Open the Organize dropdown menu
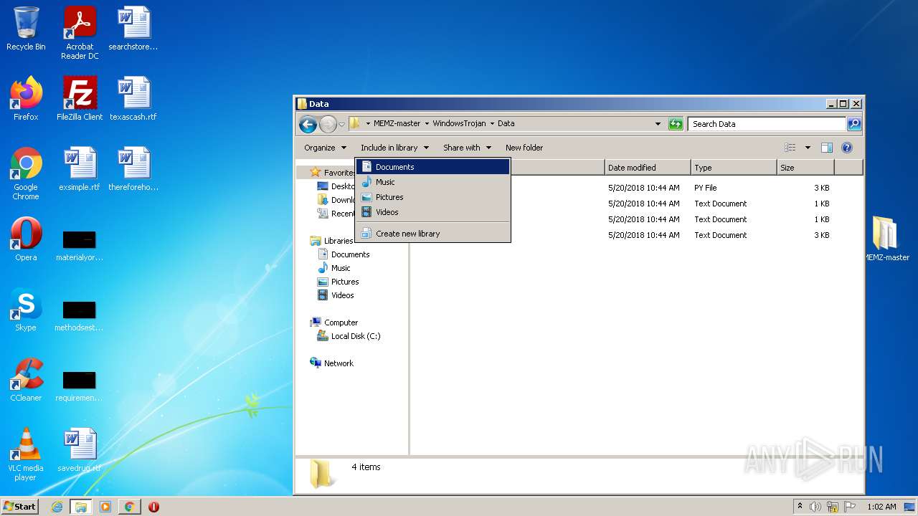The image size is (918, 516). (x=325, y=148)
